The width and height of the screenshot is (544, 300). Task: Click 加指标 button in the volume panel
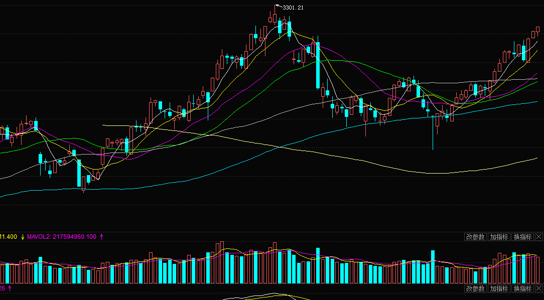pyautogui.click(x=499, y=237)
